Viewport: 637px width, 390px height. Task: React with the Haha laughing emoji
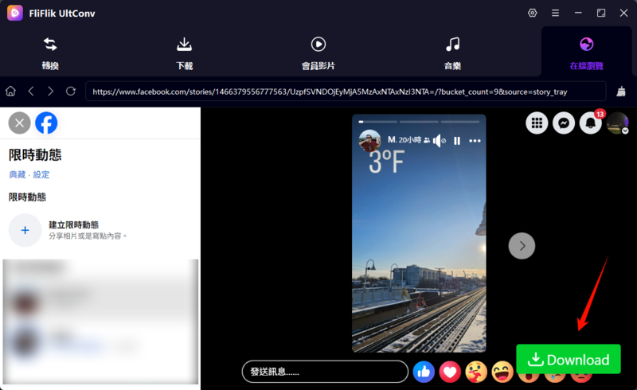click(x=502, y=372)
